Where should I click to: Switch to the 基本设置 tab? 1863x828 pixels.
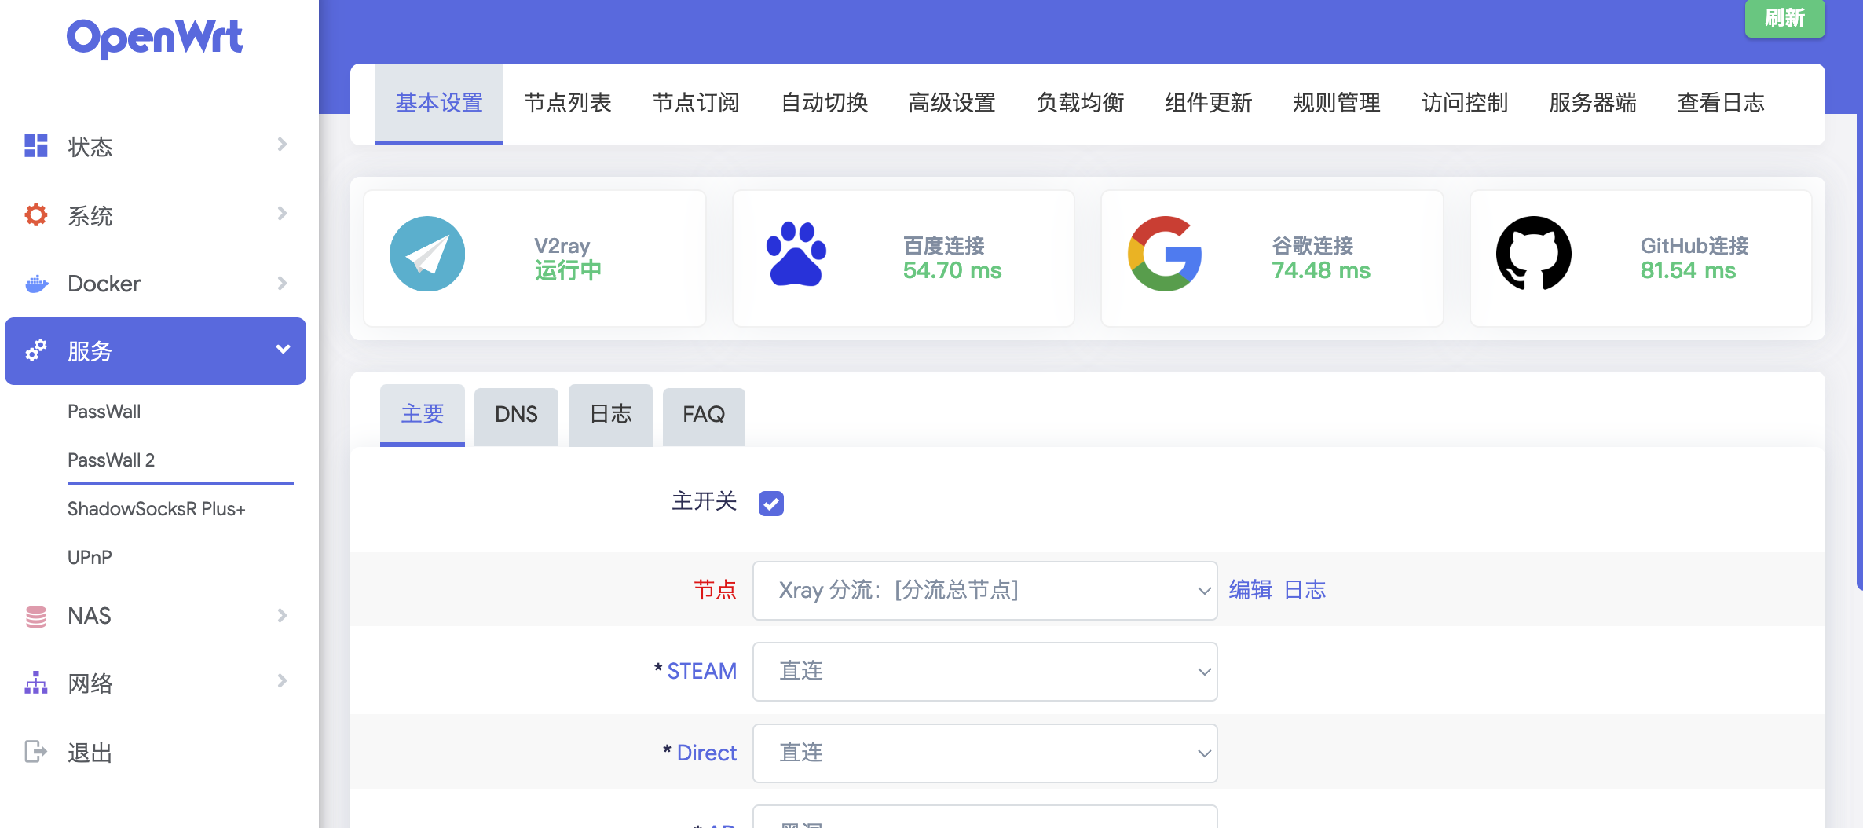point(439,104)
